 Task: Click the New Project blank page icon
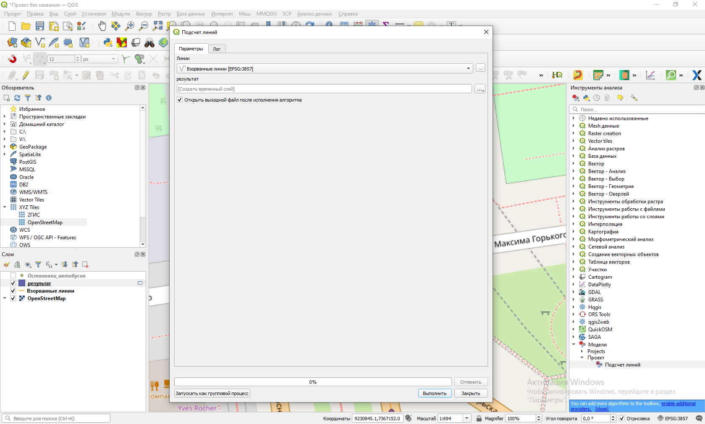pos(12,26)
